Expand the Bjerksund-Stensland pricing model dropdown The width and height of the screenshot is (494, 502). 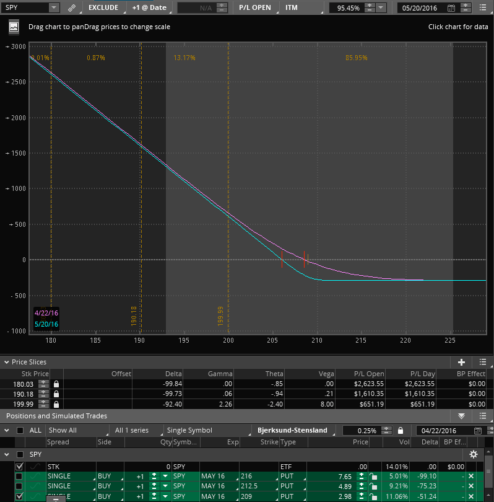(x=291, y=430)
